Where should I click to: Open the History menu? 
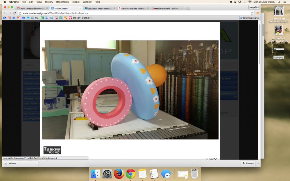(49, 2)
